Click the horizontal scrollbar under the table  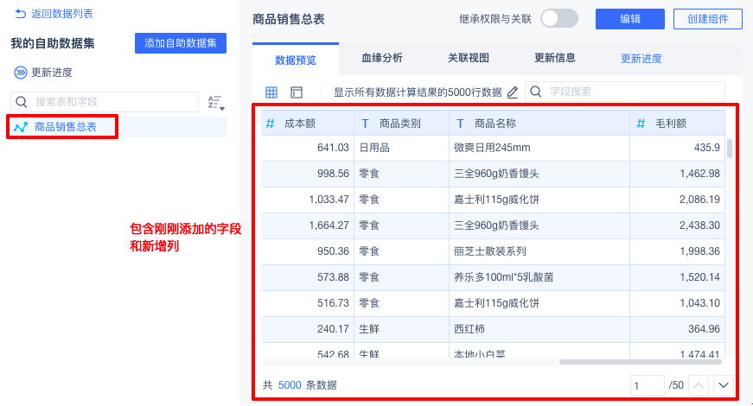641,362
